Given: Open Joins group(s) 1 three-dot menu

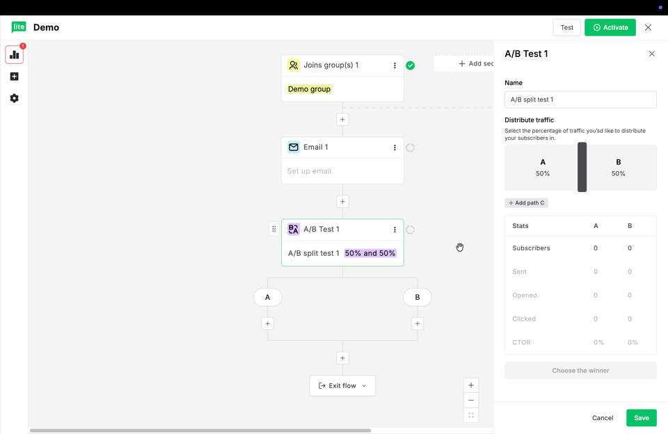Looking at the screenshot, I should (395, 65).
